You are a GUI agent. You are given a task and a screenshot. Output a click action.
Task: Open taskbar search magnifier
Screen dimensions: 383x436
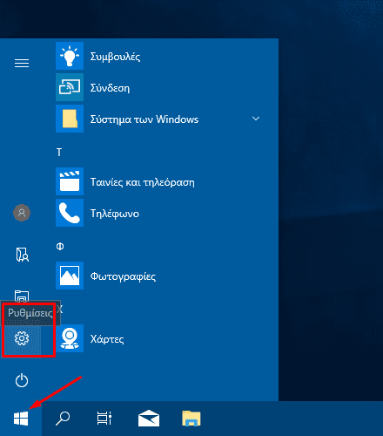63,419
